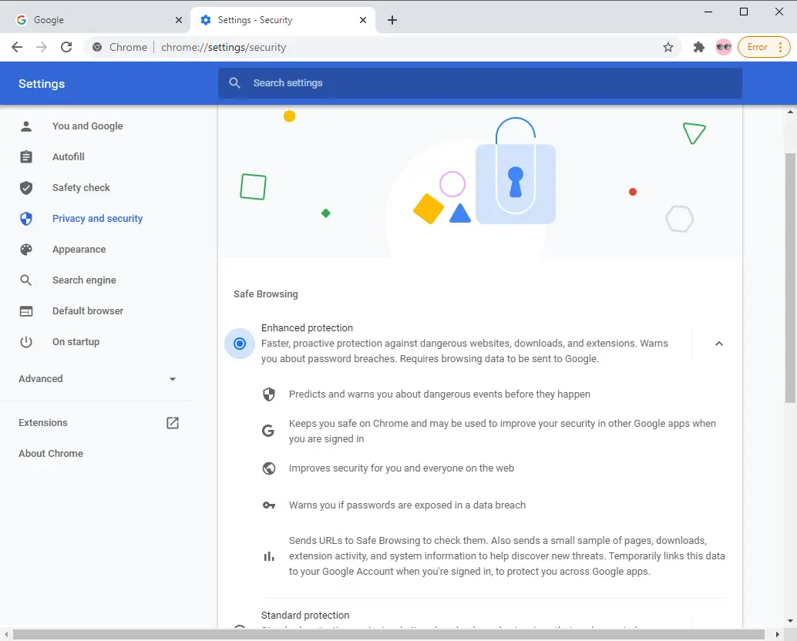Click the Autofill clipboard icon
The width and height of the screenshot is (797, 641).
point(26,157)
